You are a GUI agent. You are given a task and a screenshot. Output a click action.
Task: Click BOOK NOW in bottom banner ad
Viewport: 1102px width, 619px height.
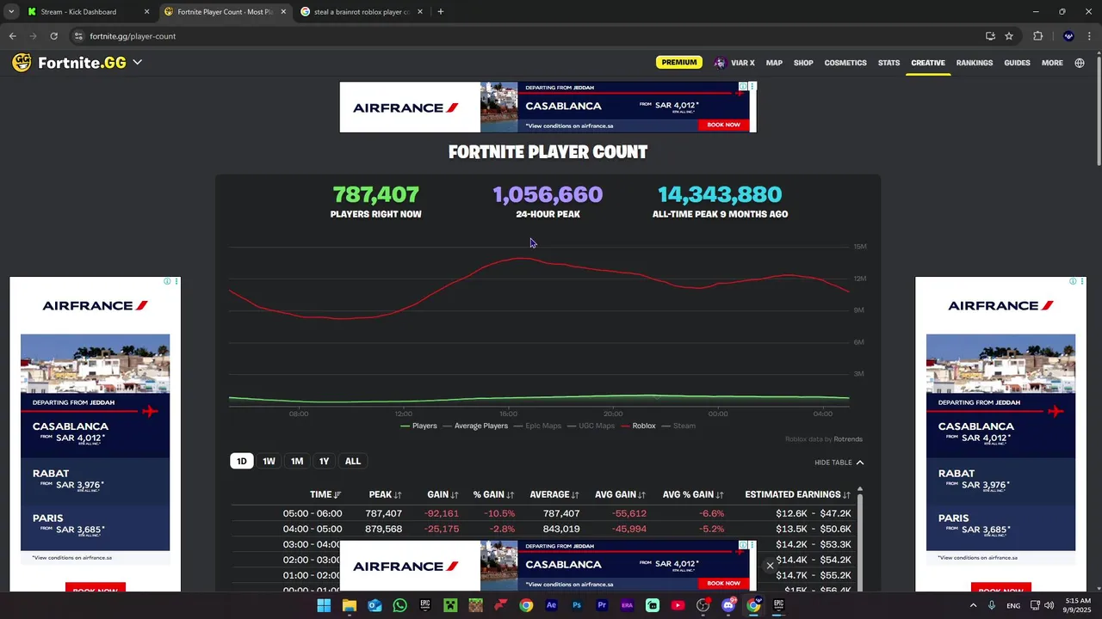(723, 583)
